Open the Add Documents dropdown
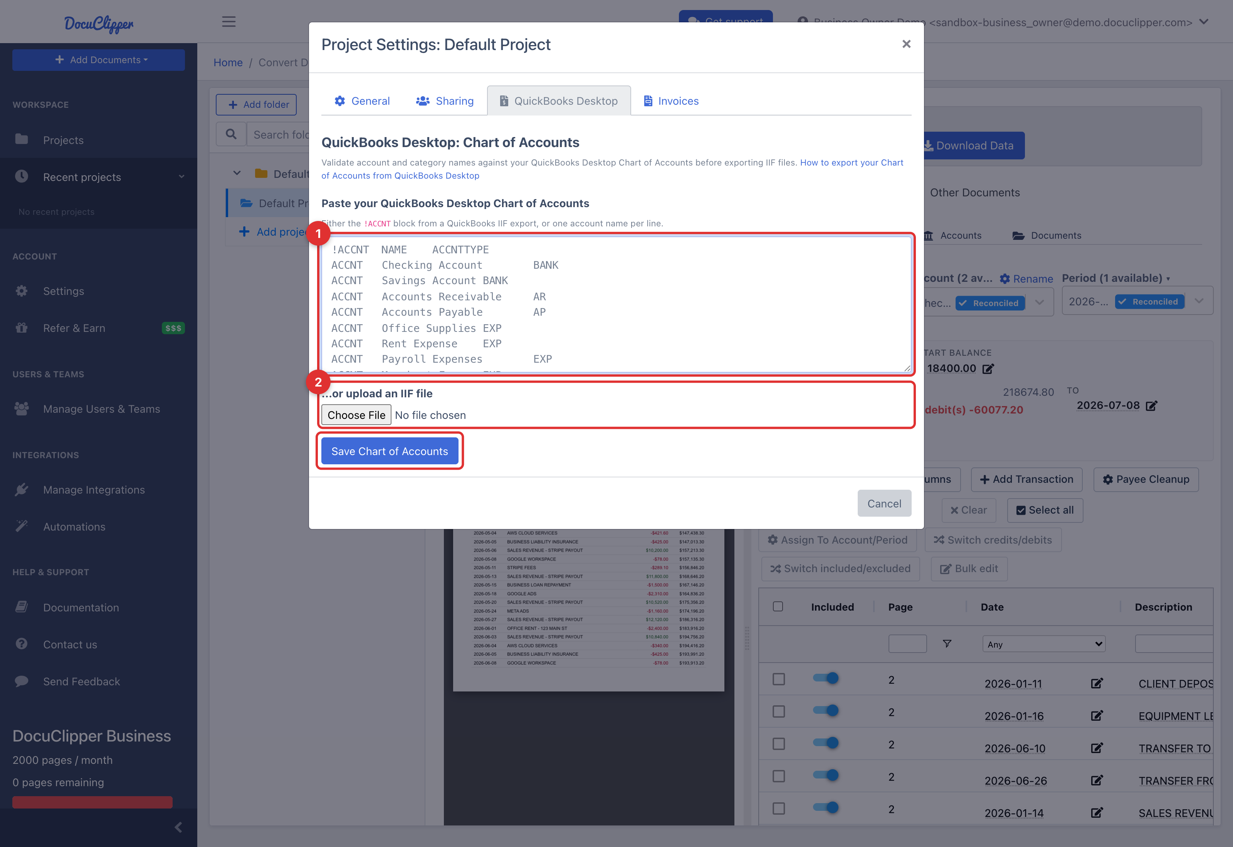1233x847 pixels. coord(99,60)
